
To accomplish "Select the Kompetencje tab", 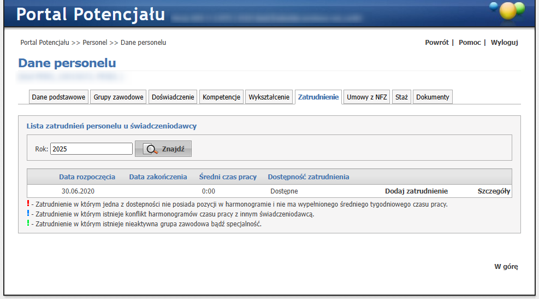I will 221,97.
